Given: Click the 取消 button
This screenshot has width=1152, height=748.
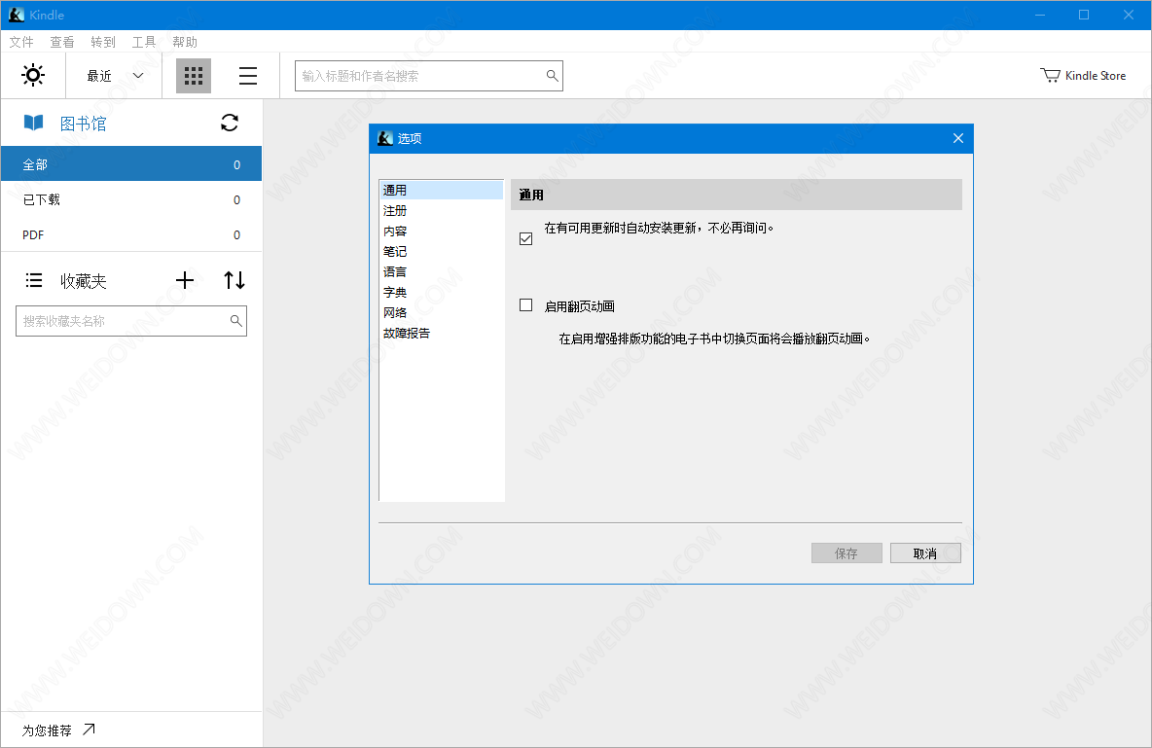Looking at the screenshot, I should tap(924, 553).
